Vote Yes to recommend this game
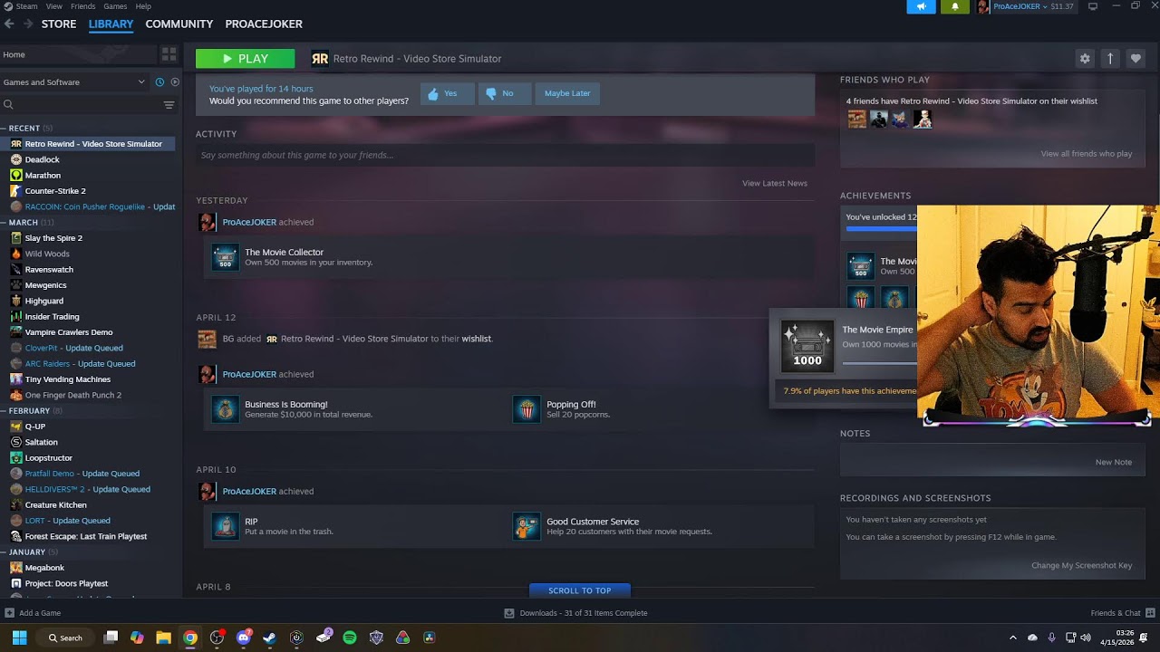 click(447, 93)
